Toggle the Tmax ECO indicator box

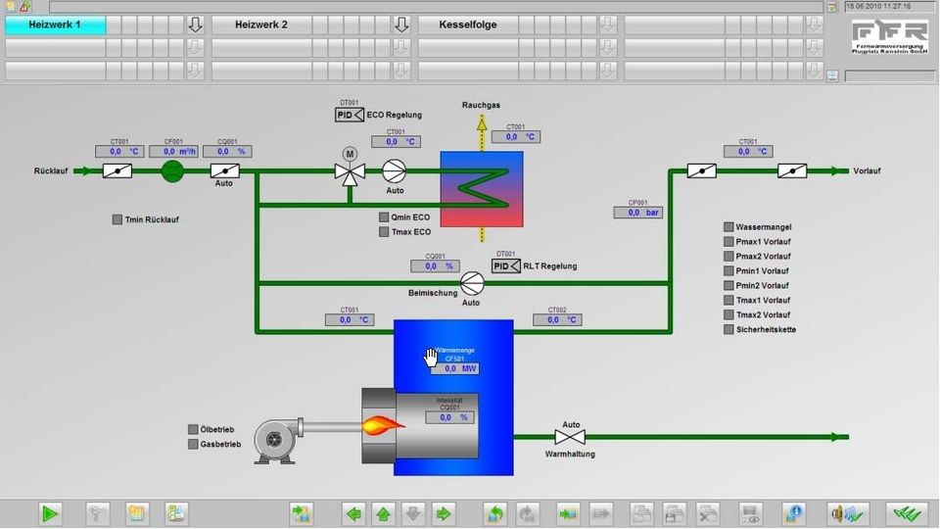click(384, 231)
